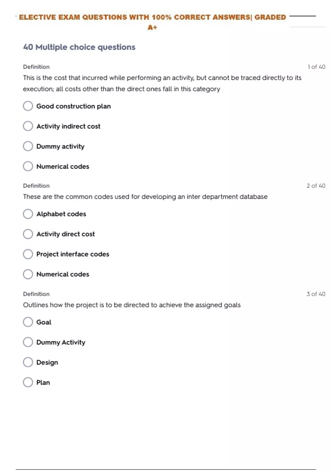Viewport: 332px width, 470px height.
Task: Select the 'Alphabet codes' option
Action: click(x=28, y=214)
